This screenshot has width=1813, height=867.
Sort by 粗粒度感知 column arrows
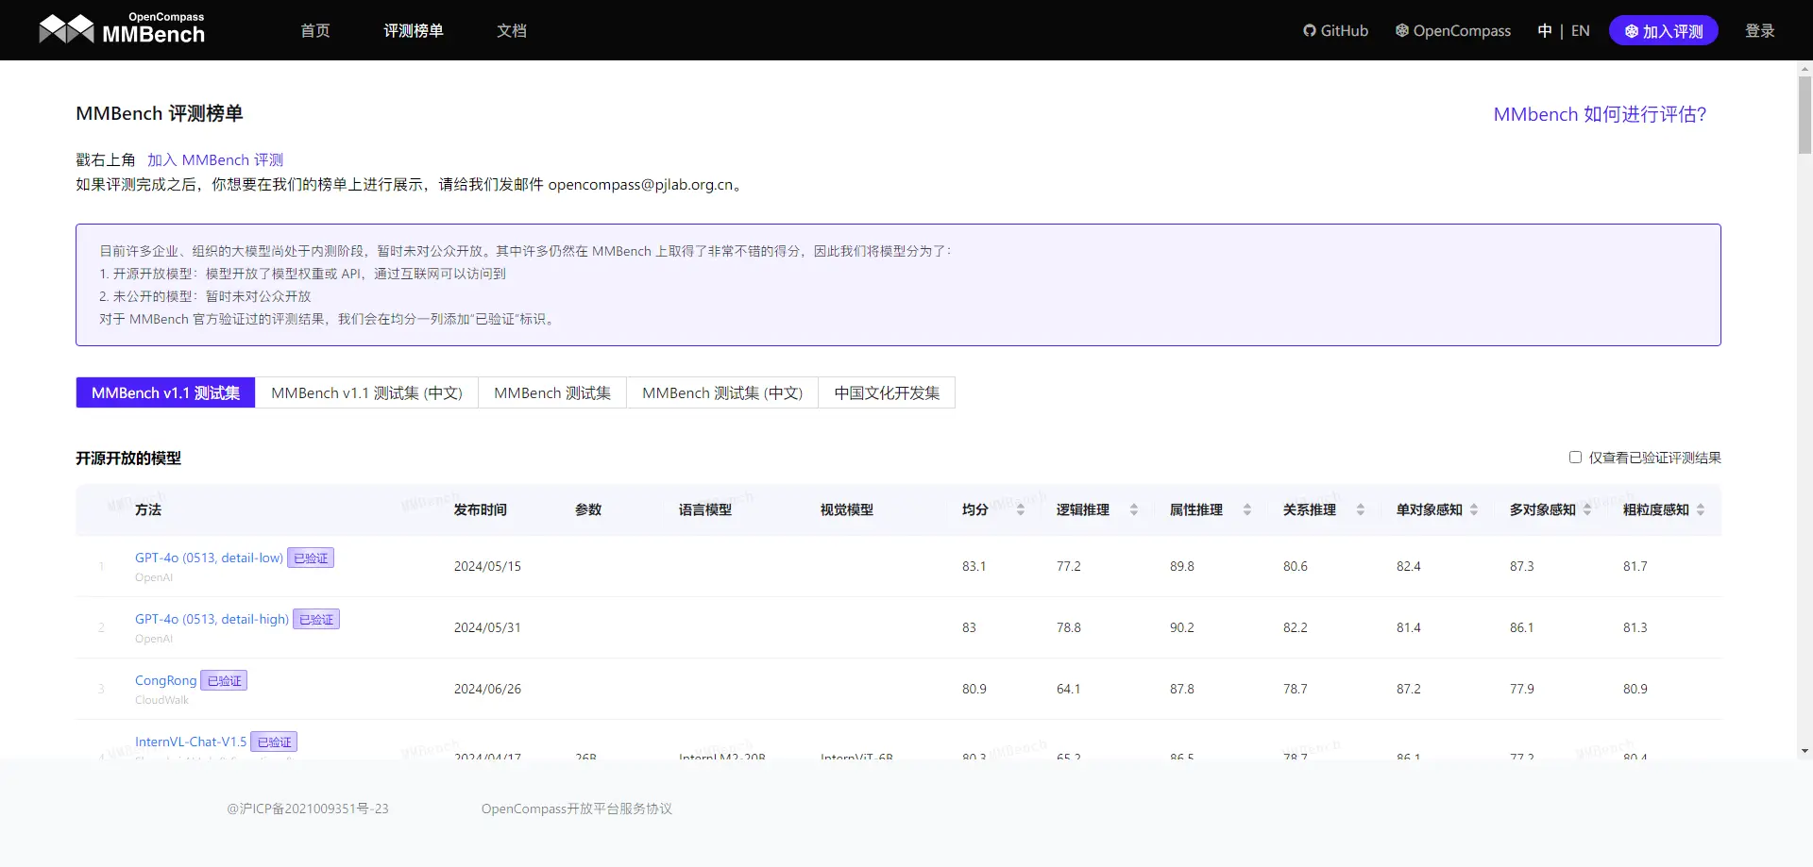[1701, 509]
